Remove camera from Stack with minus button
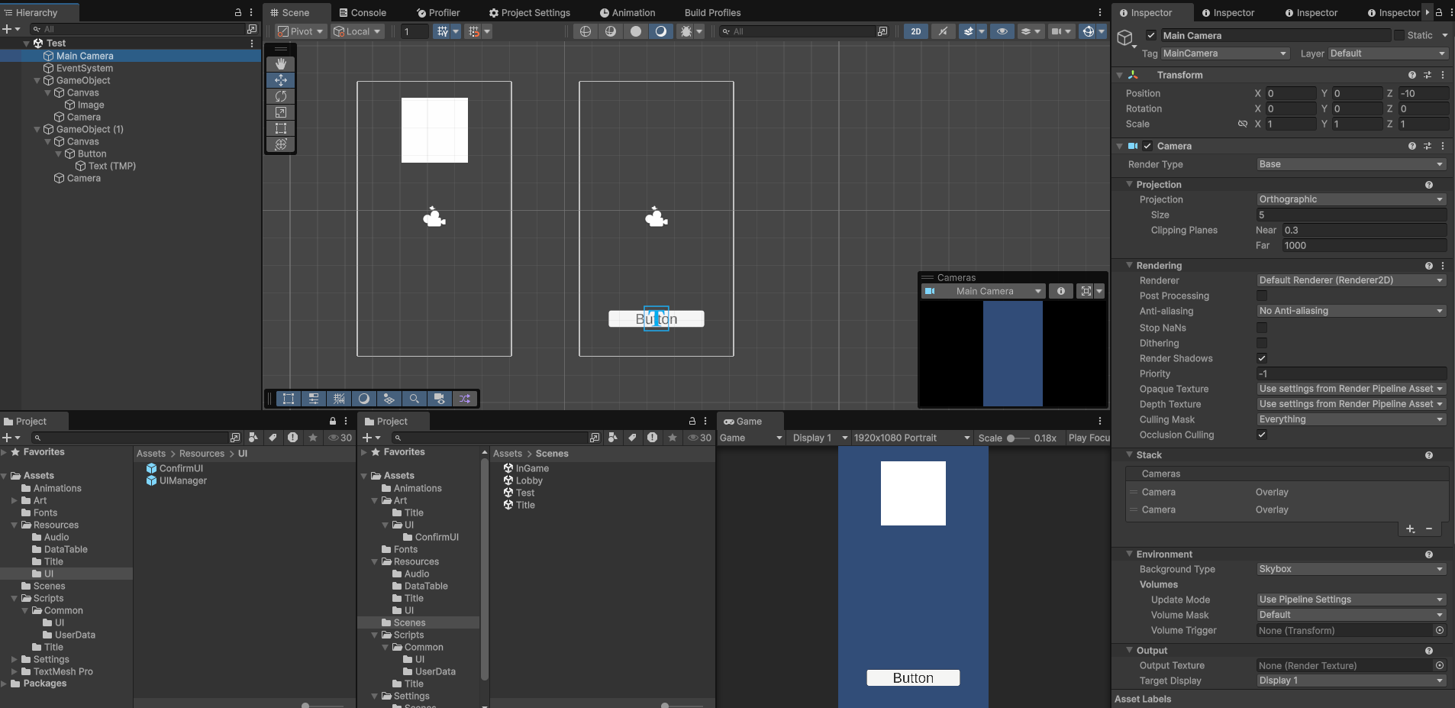Viewport: 1455px width, 708px height. [x=1429, y=529]
